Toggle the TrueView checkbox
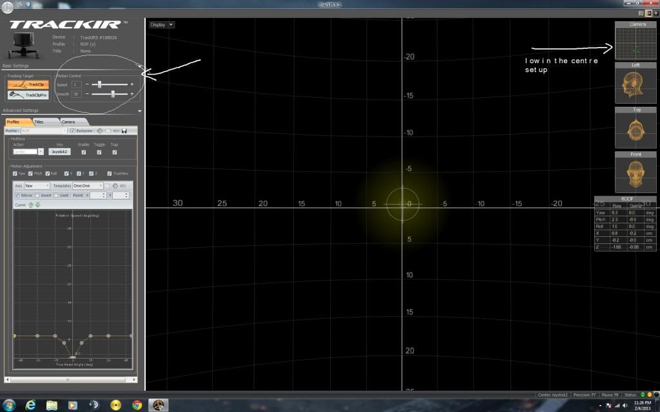The width and height of the screenshot is (660, 412). point(110,174)
